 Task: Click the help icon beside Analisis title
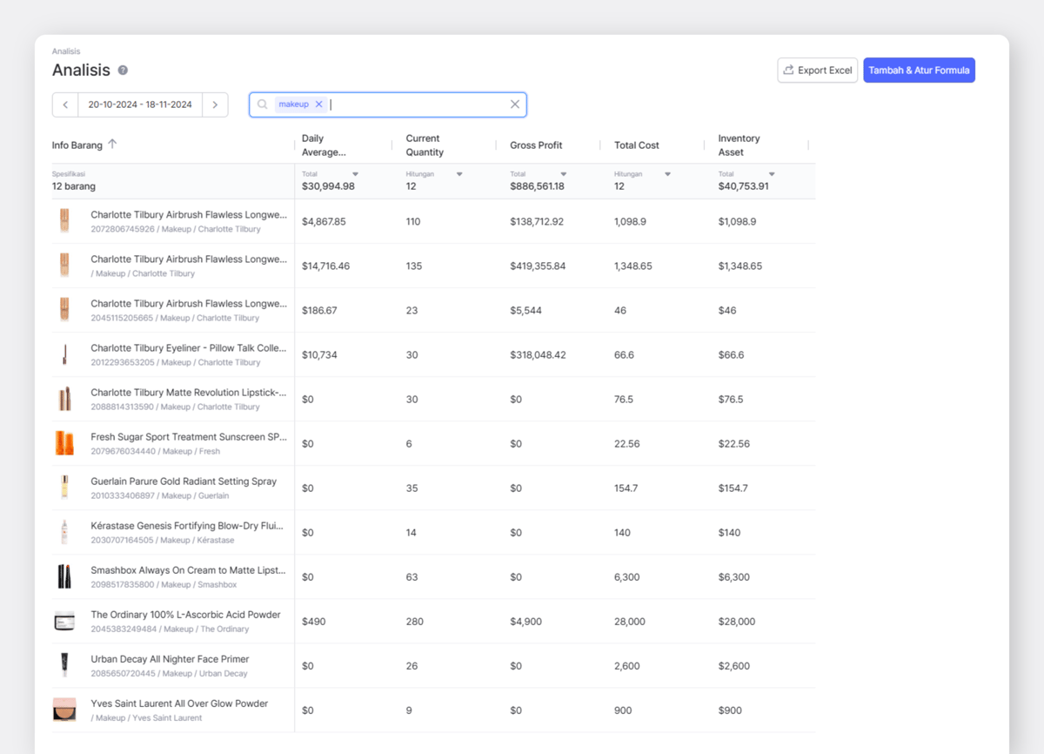pos(123,71)
